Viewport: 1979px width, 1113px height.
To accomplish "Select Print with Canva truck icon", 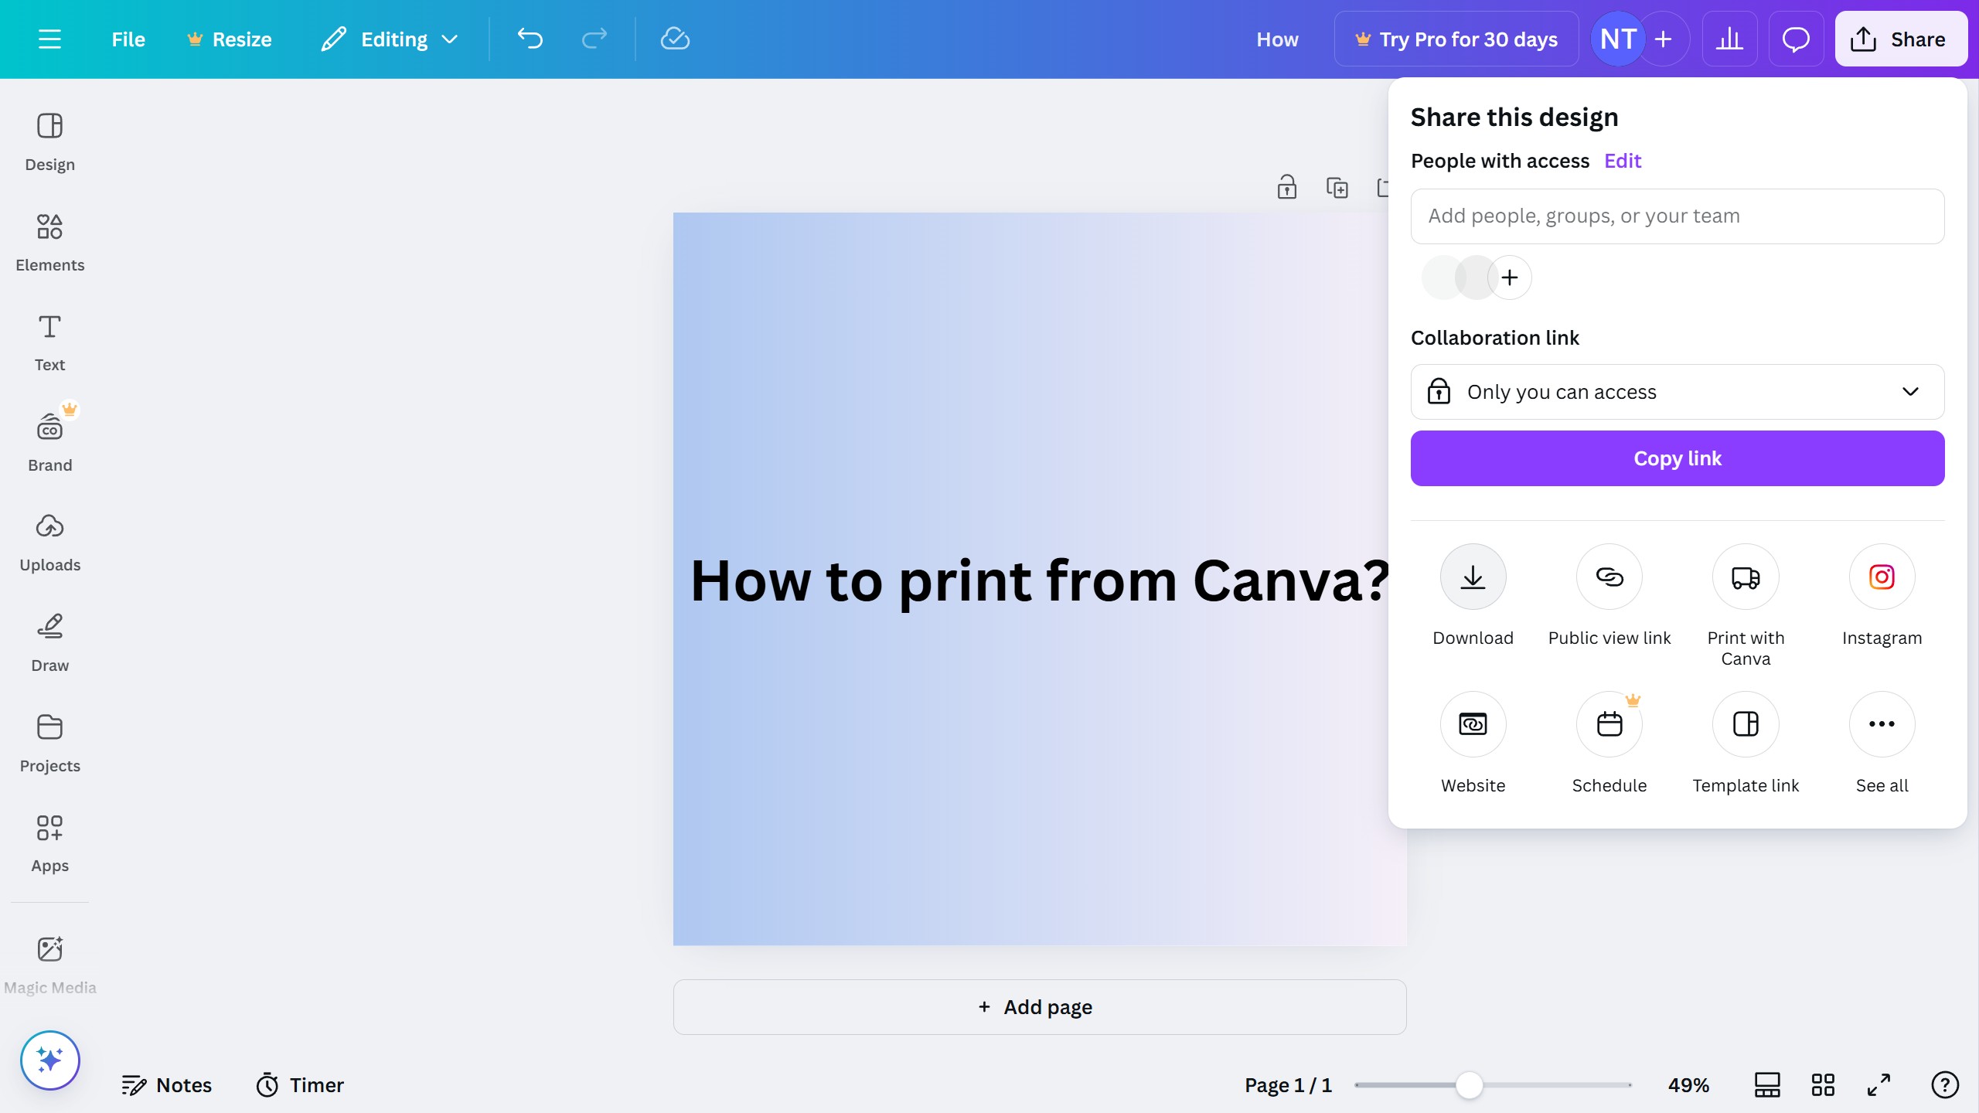I will (x=1746, y=577).
